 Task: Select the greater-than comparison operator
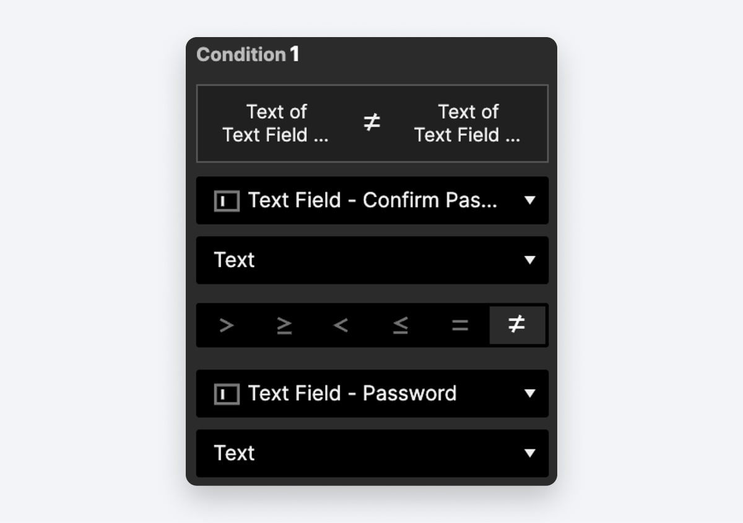point(225,325)
